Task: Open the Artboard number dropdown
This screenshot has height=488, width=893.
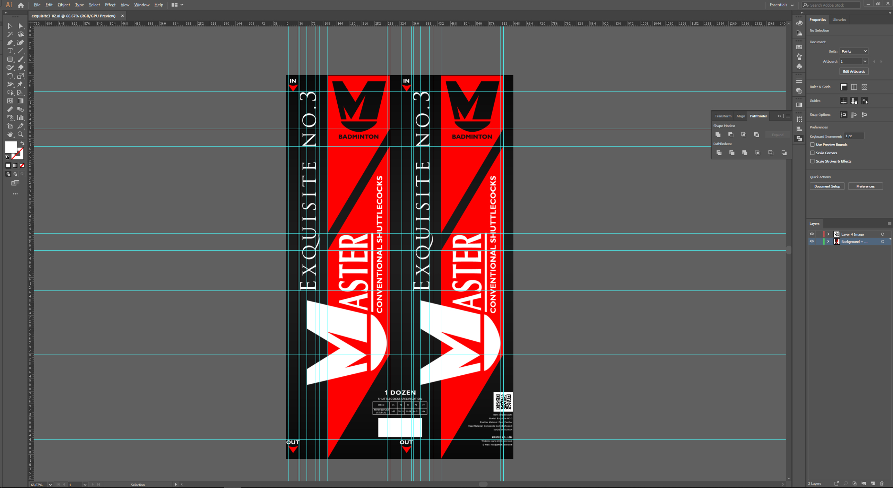Action: point(865,61)
